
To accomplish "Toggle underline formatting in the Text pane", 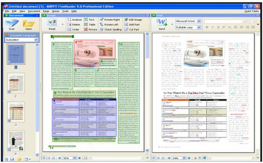I will pos(218,27).
